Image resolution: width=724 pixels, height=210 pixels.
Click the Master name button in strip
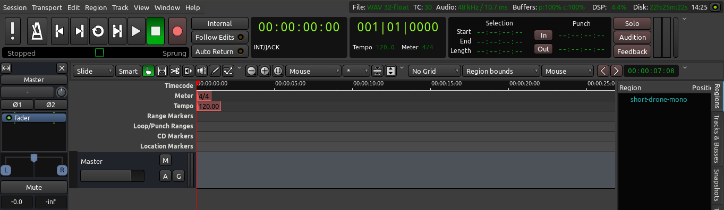point(34,80)
